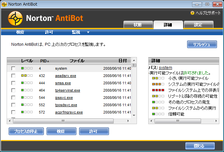This screenshot has height=152, width=224.
Task: Click the process list vertical scrollbar thumb
Action: coord(134,65)
